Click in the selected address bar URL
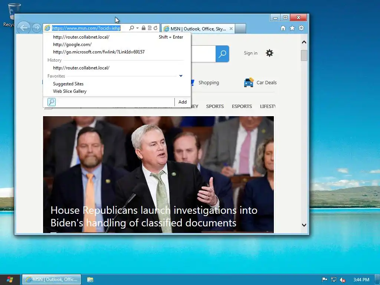The image size is (380, 285). pyautogui.click(x=86, y=28)
